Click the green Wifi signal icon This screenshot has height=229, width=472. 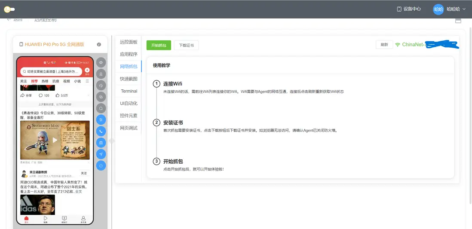398,45
